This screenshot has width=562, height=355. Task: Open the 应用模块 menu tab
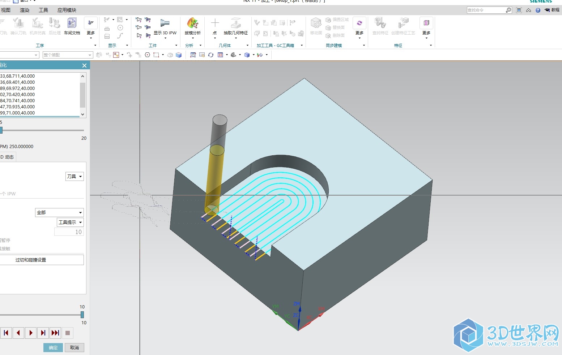[x=67, y=10]
